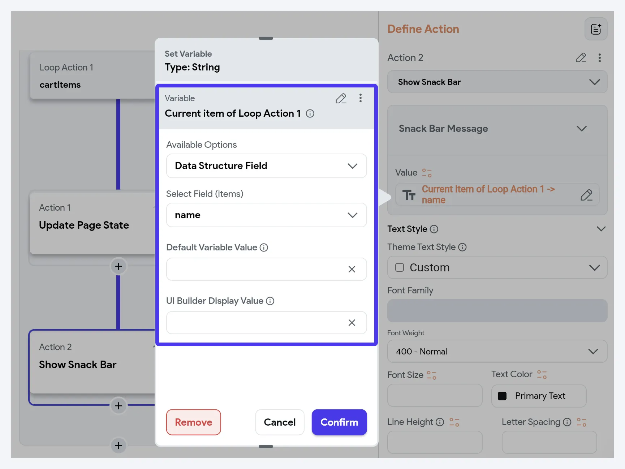
Task: Click the variable settings icon beside Value
Action: (427, 173)
